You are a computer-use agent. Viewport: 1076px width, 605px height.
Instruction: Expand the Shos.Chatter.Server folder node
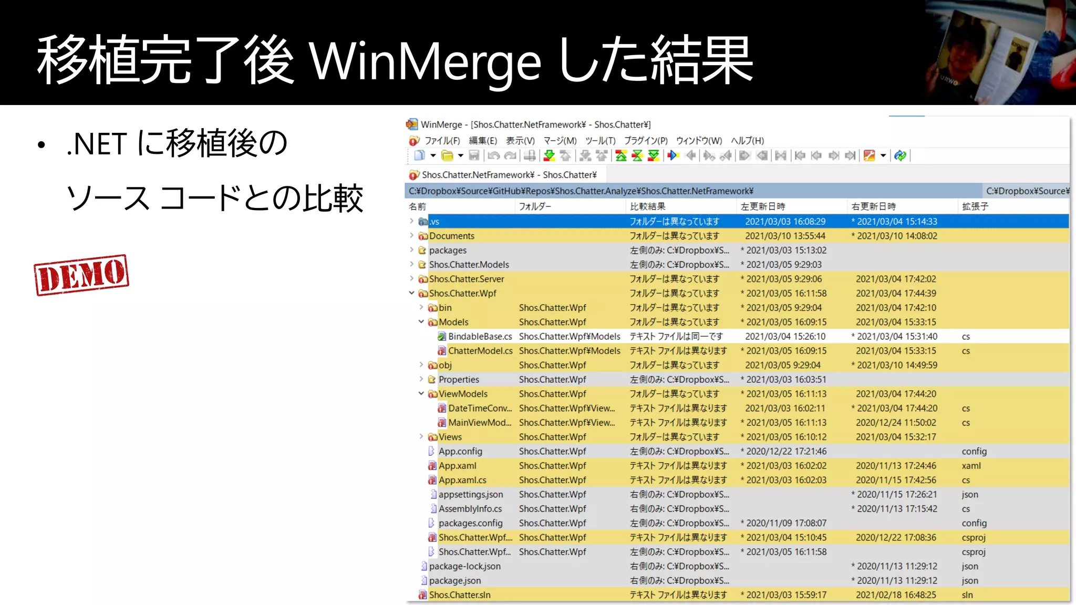[411, 278]
